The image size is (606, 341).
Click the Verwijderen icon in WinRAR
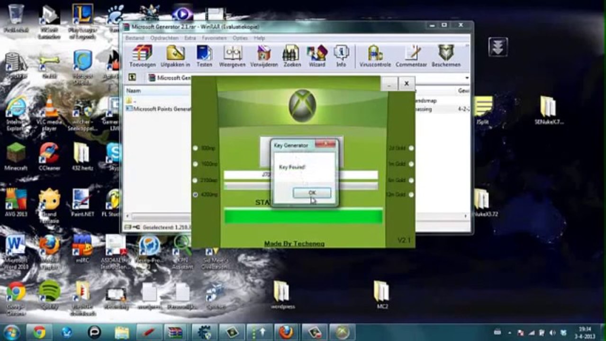(x=263, y=56)
